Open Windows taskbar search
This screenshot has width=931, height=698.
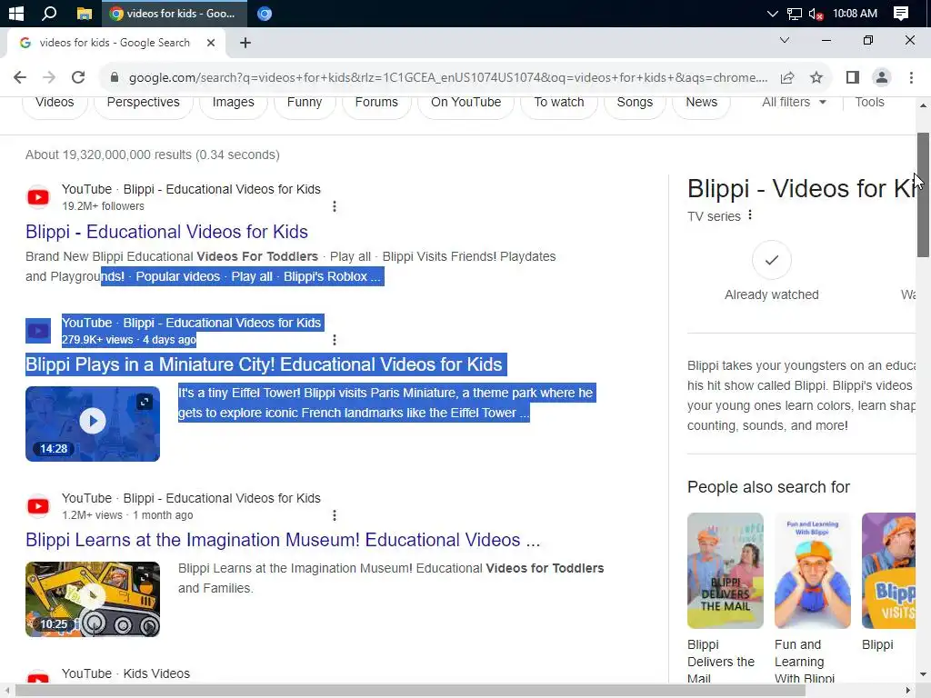(49, 13)
